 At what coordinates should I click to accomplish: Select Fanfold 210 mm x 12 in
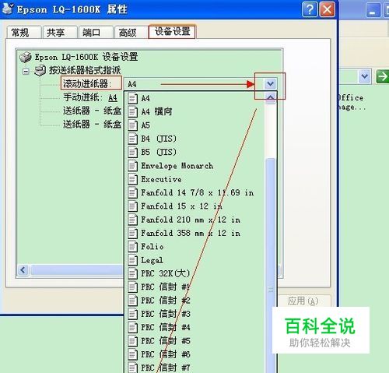195,220
